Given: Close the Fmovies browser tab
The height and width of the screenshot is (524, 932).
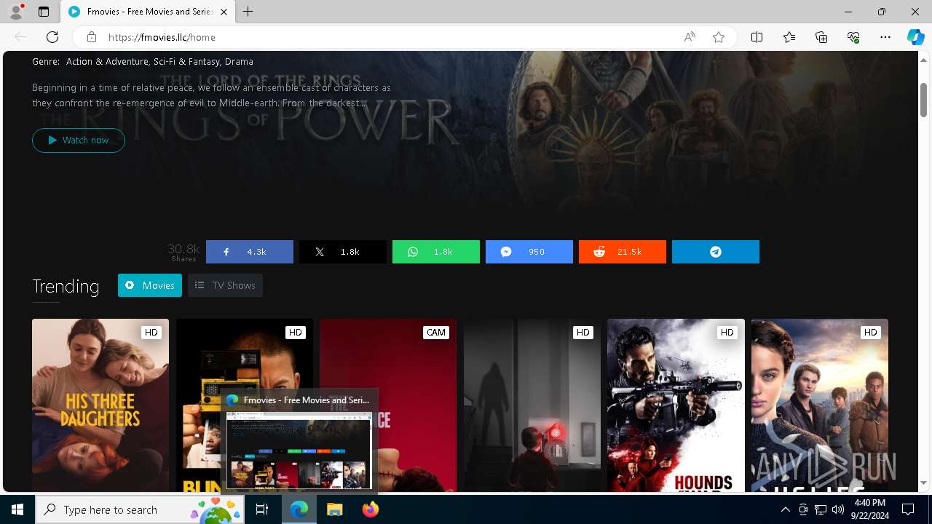Looking at the screenshot, I should click(224, 12).
